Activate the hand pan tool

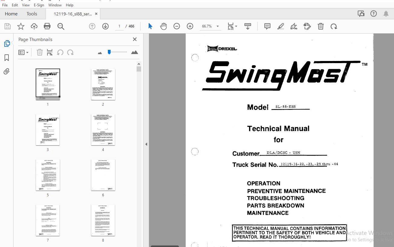(163, 26)
